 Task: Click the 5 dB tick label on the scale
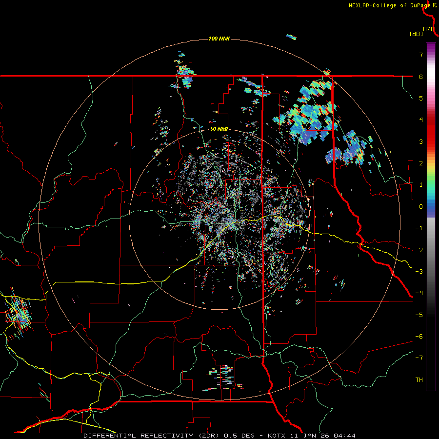[x=421, y=98]
